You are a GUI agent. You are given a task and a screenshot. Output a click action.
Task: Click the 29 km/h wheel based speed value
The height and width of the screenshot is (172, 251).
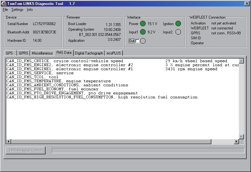click(x=196, y=61)
